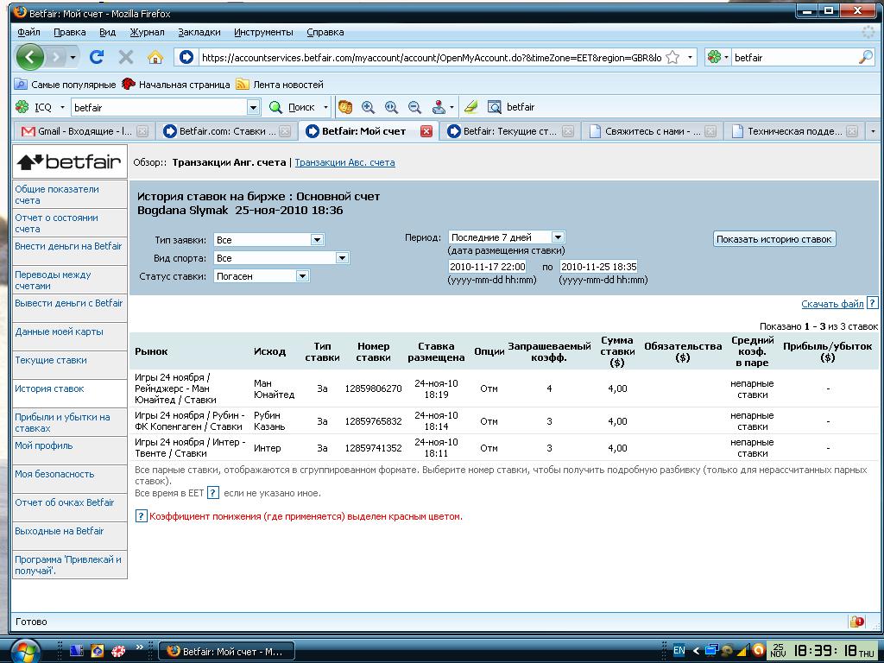
Task: Click the help question mark next to Скачать файл
Action: click(x=872, y=304)
